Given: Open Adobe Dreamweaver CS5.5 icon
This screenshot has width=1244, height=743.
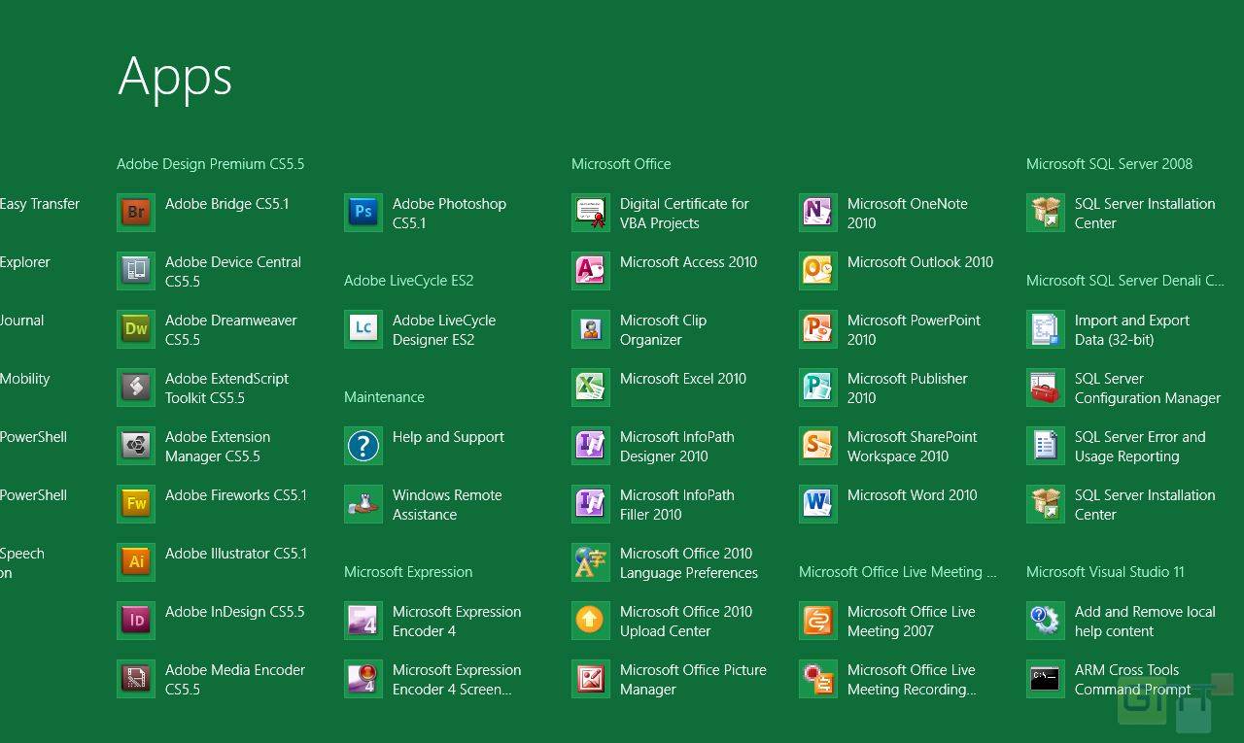Looking at the screenshot, I should [136, 329].
